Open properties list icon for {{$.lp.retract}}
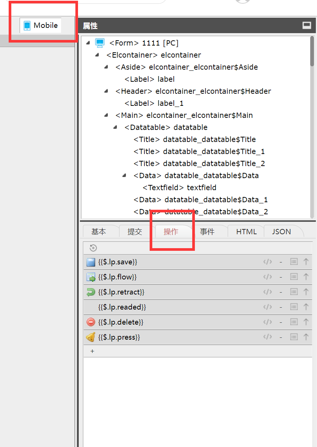Screen dimensions: 317x447 point(294,292)
